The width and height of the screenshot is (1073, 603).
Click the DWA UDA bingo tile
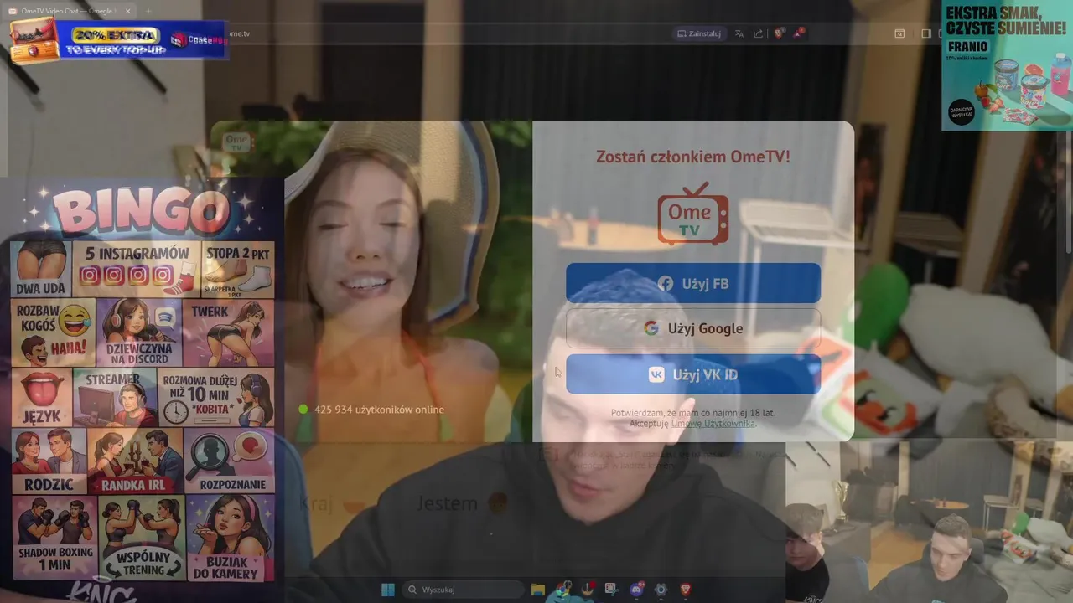coord(41,269)
